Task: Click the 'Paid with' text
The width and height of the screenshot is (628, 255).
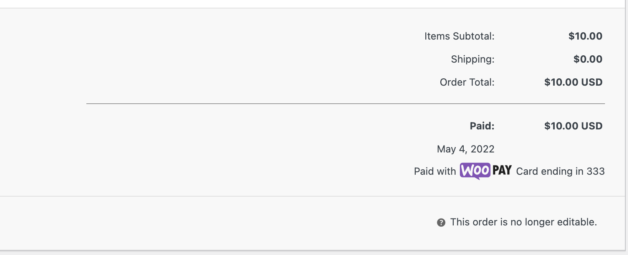Action: tap(435, 171)
